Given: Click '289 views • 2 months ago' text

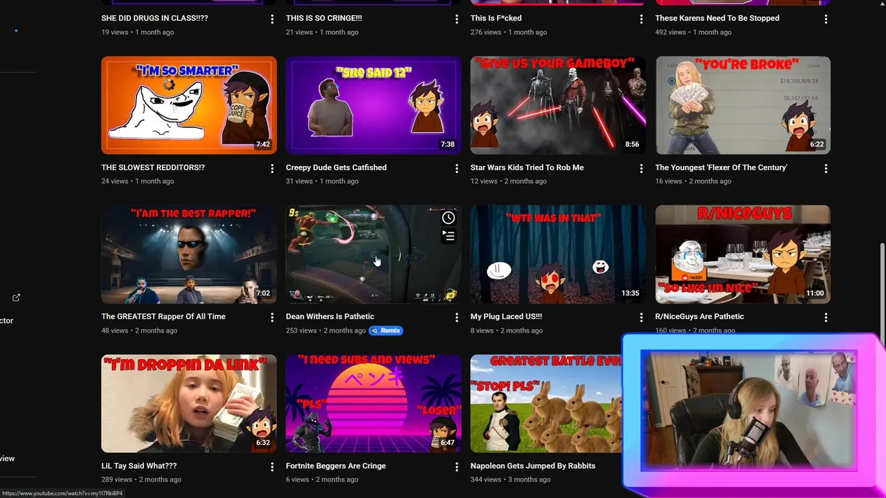Looking at the screenshot, I should [x=141, y=479].
